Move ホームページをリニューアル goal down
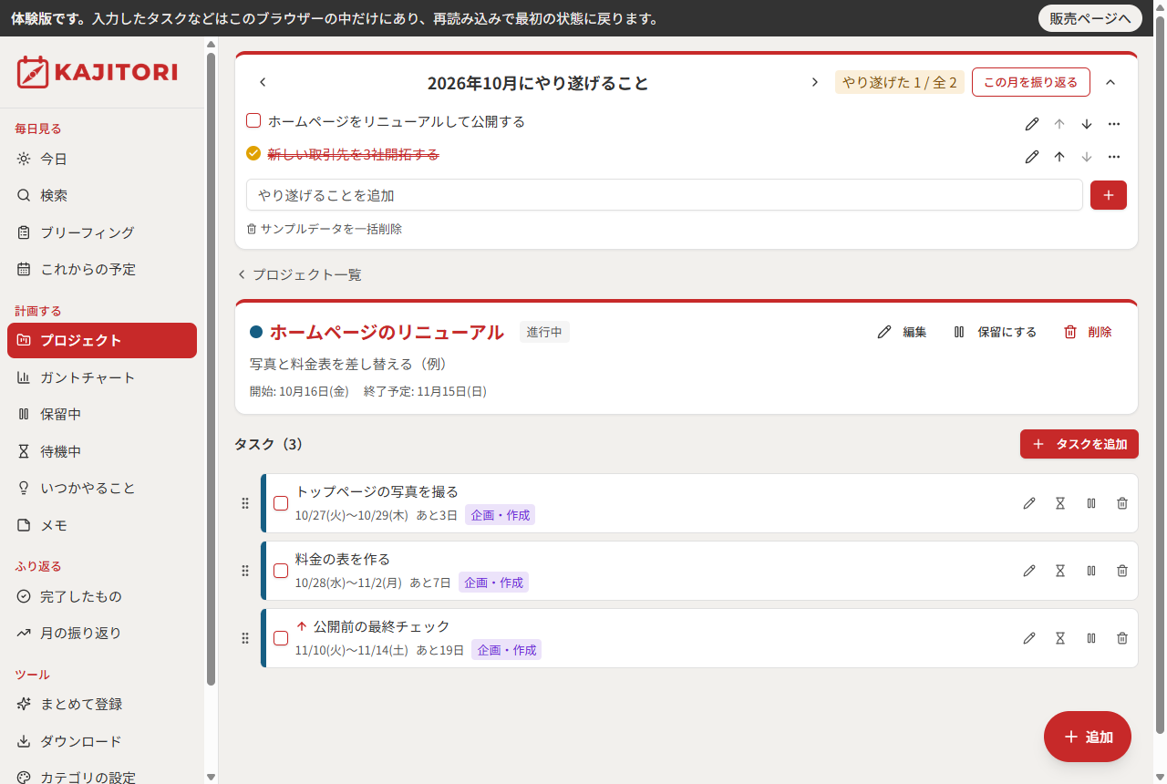This screenshot has height=784, width=1167. pyautogui.click(x=1087, y=124)
